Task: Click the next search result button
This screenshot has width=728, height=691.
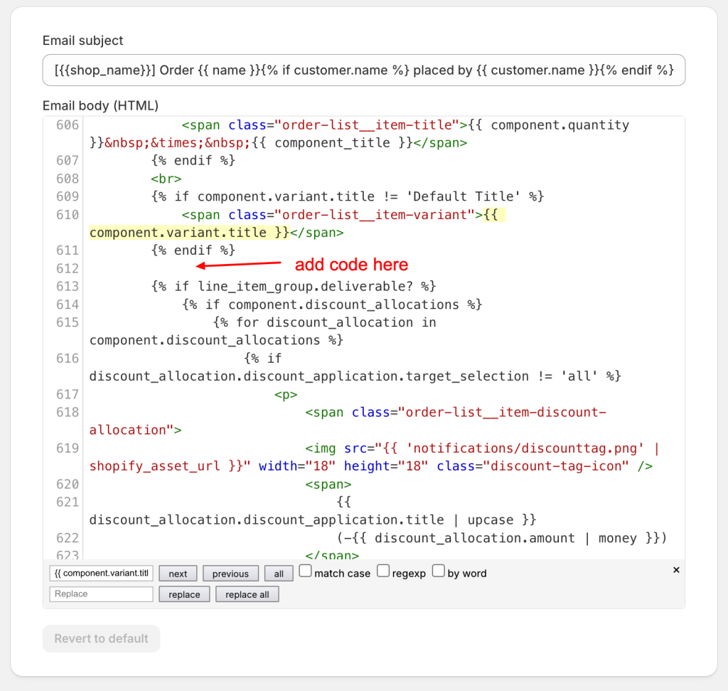Action: (178, 574)
